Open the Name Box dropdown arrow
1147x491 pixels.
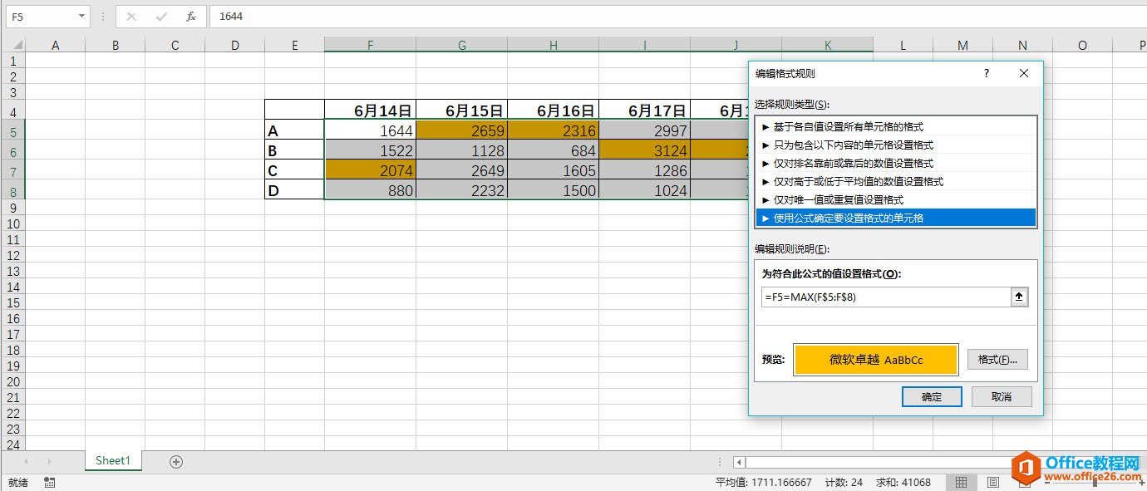coord(81,16)
